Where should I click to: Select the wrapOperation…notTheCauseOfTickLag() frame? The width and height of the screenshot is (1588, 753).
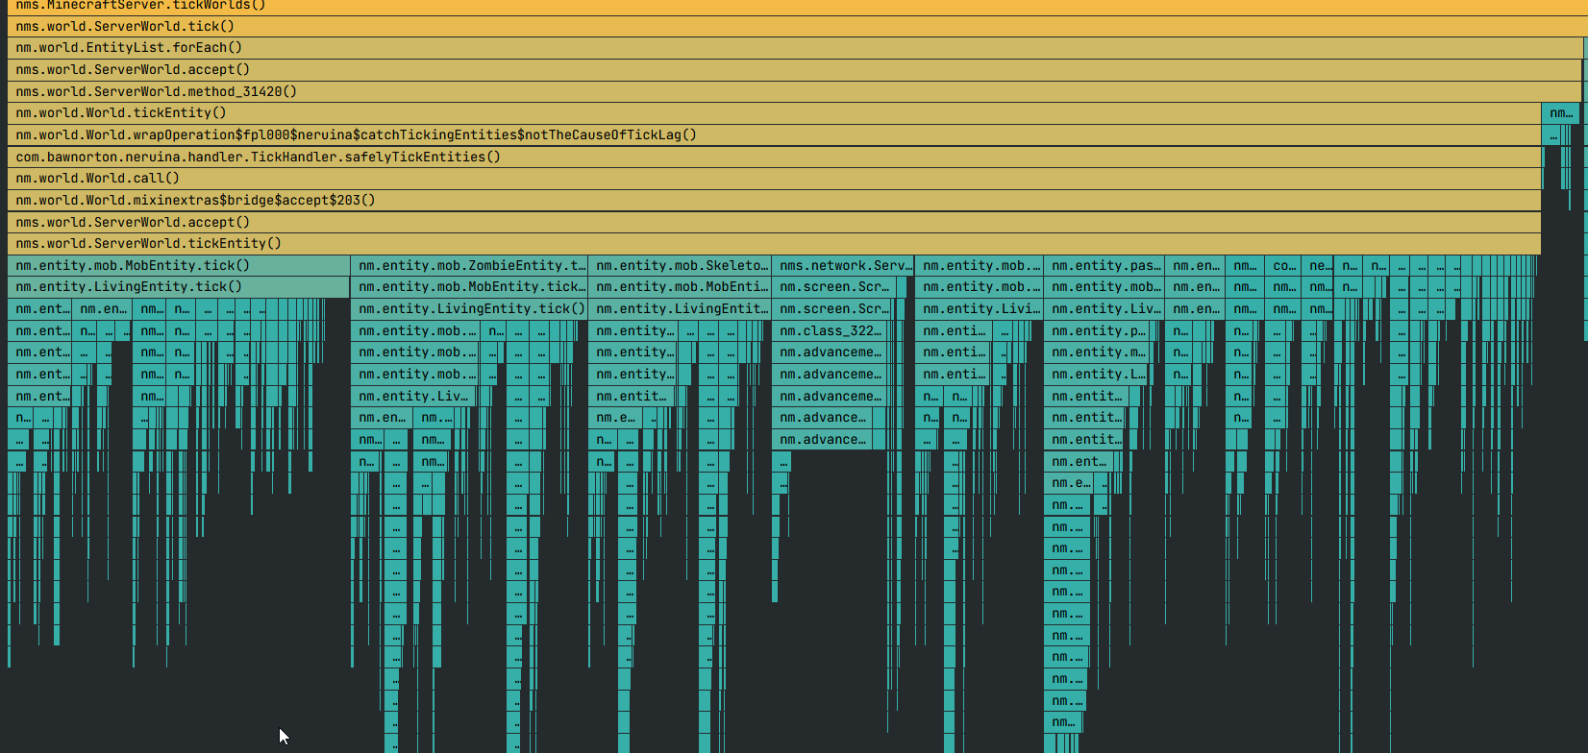tap(774, 135)
